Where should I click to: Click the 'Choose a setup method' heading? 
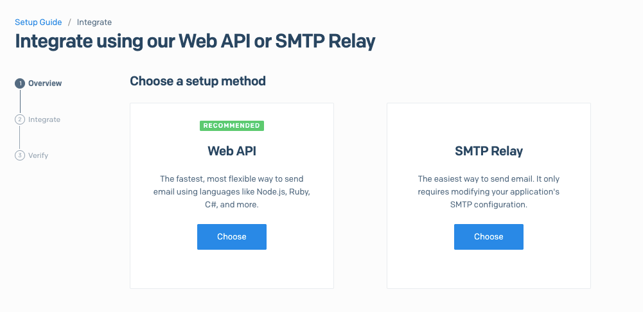click(198, 81)
